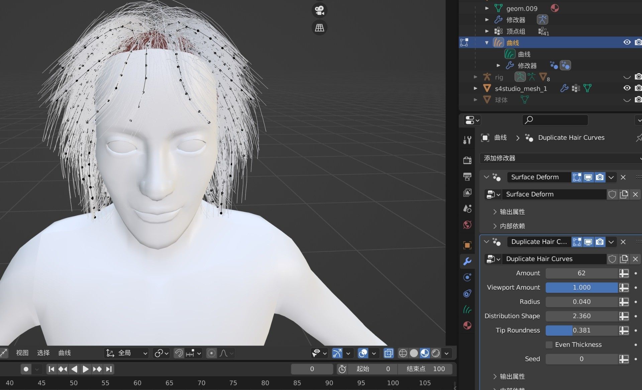Remove the Duplicate Hair C... modifier

pyautogui.click(x=623, y=242)
